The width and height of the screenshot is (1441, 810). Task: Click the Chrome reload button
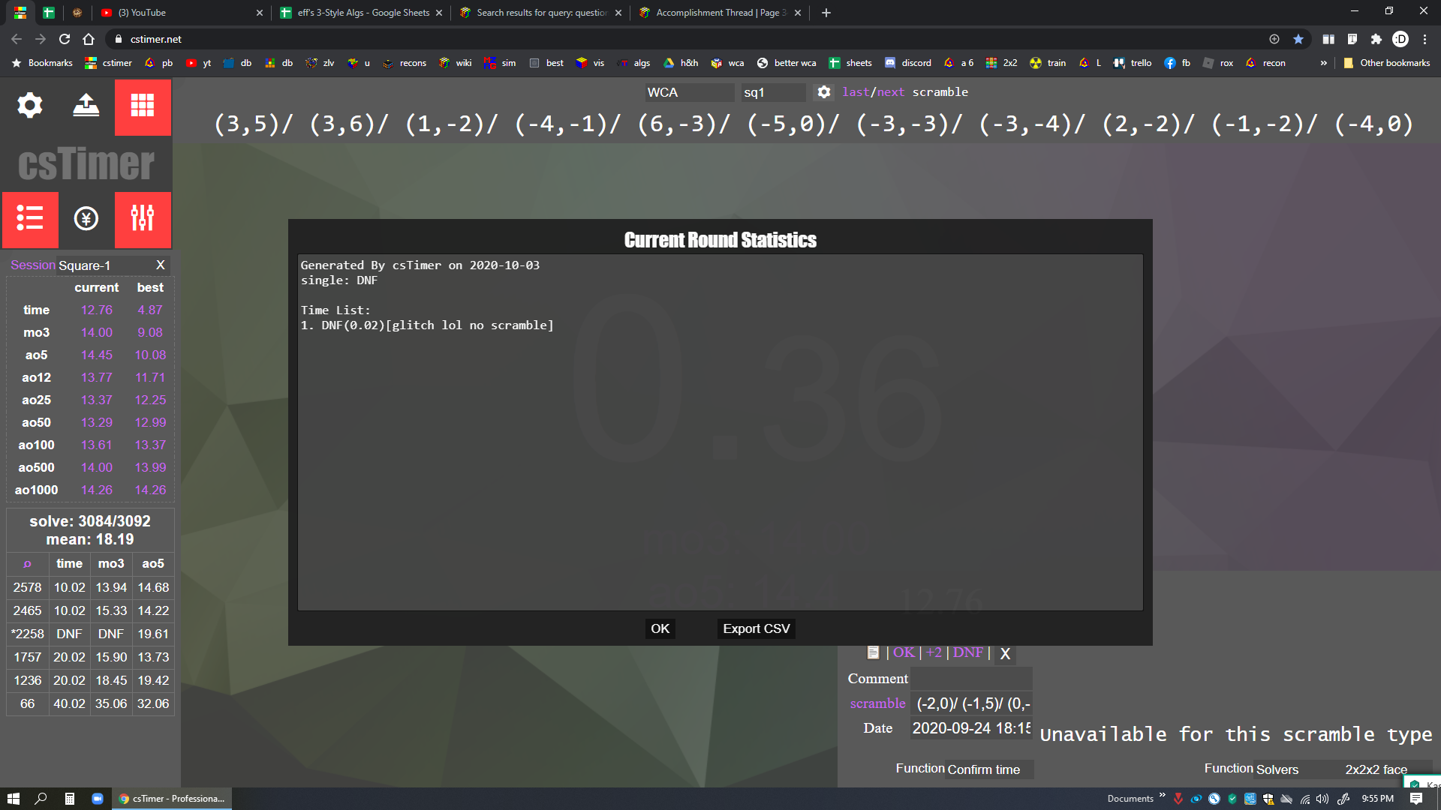(65, 39)
